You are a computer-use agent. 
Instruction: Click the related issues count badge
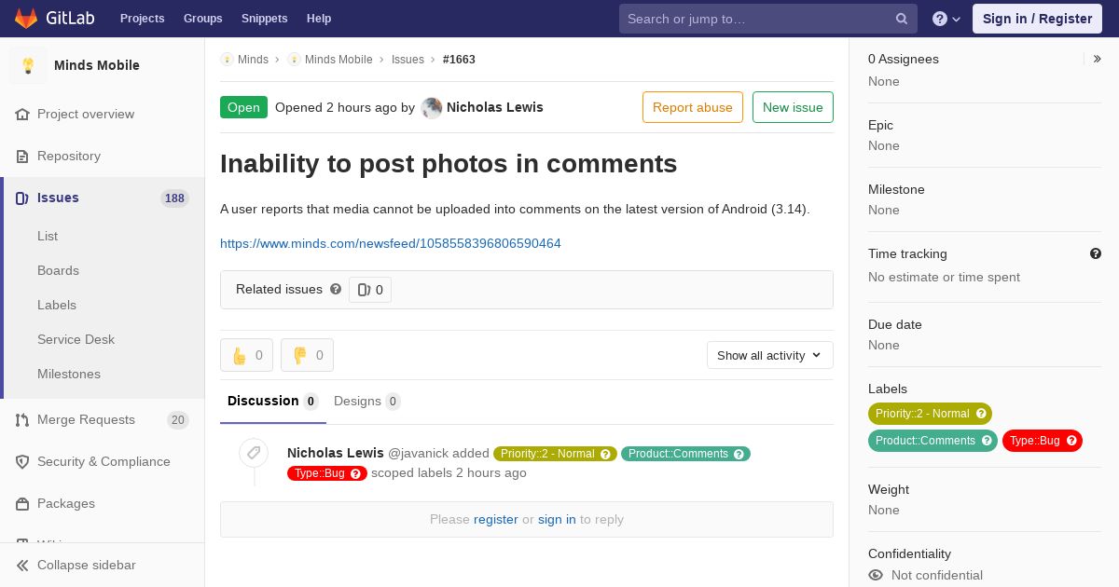click(370, 290)
